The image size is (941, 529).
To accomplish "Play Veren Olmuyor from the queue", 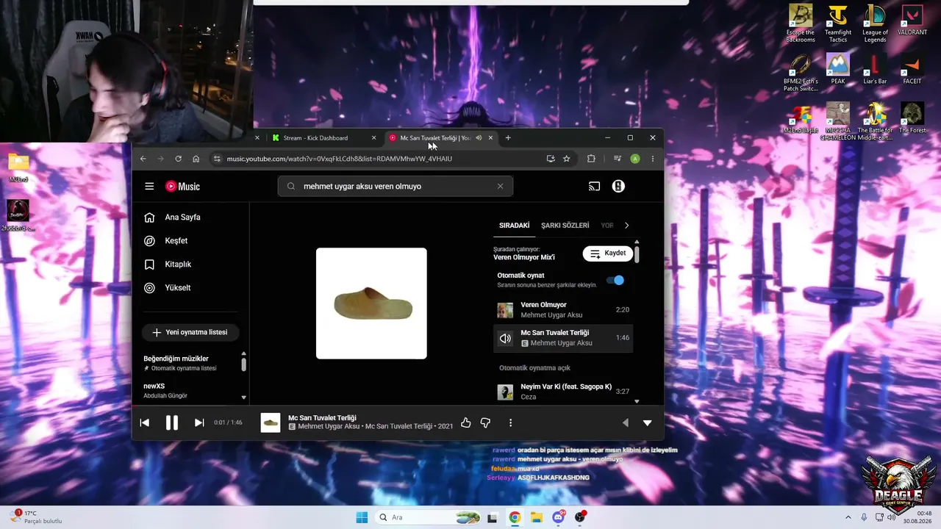I will click(x=563, y=310).
